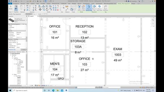The image size is (164, 92).
Task: Switch to the Collaborate ribbon tab
Action: pyautogui.click(x=64, y=4)
